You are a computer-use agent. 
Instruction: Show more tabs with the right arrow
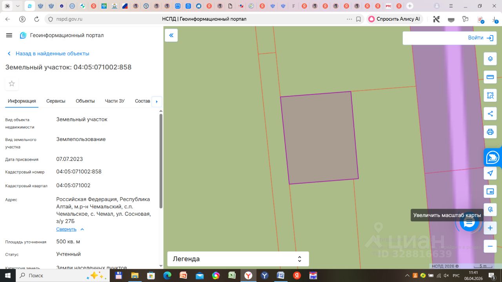pyautogui.click(x=156, y=101)
